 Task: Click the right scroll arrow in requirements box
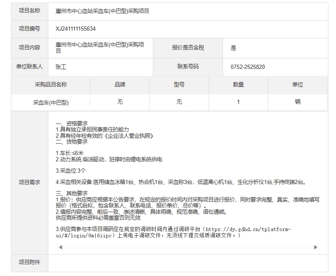pyautogui.click(x=315, y=247)
